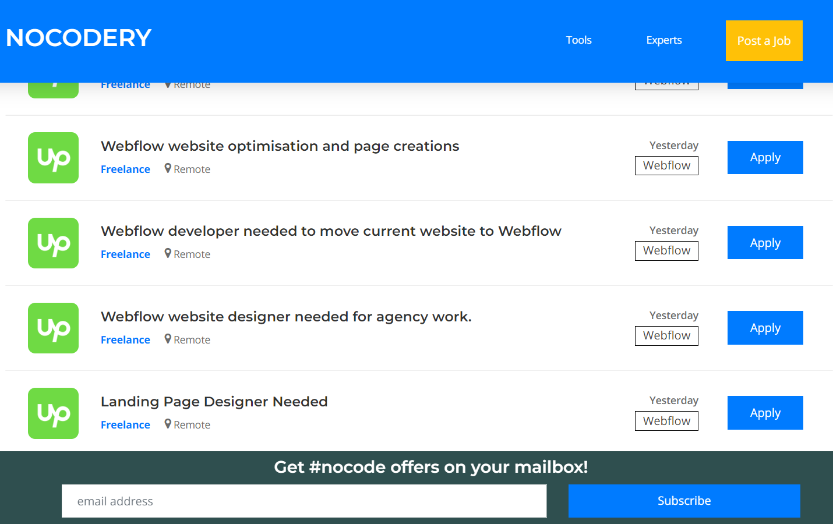Open 'Webflow developer needed to move current website' listing
Viewport: 833px width, 524px height.
pos(331,231)
